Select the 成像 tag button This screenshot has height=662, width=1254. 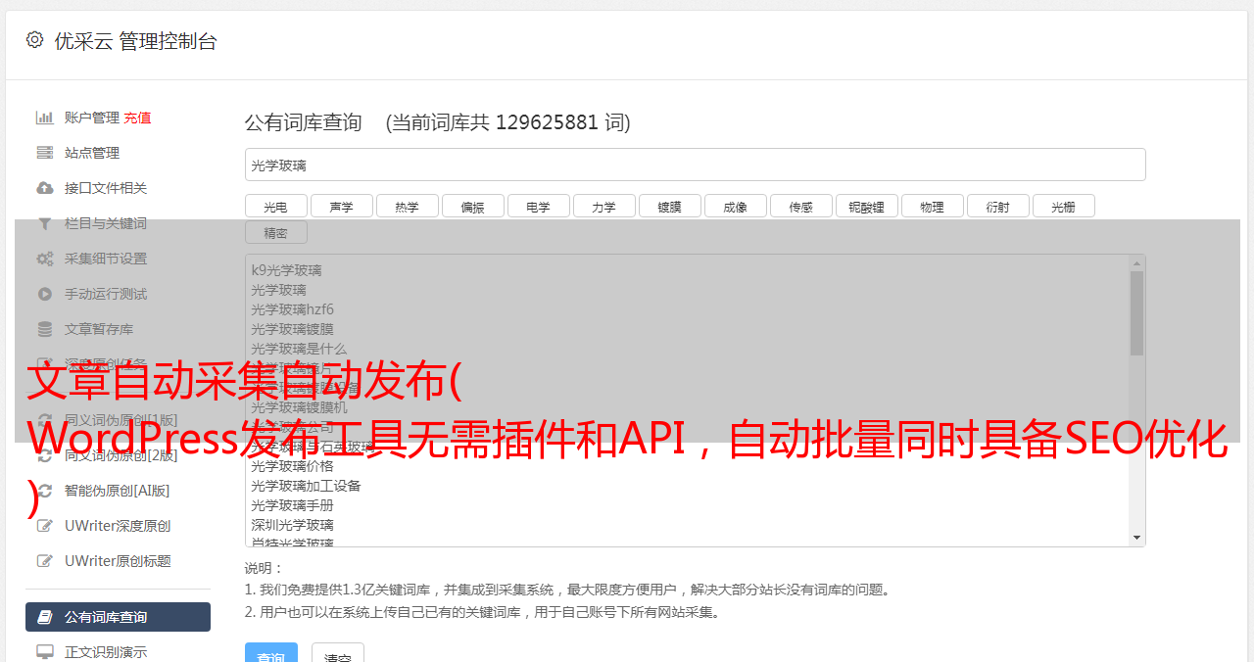pyautogui.click(x=736, y=206)
